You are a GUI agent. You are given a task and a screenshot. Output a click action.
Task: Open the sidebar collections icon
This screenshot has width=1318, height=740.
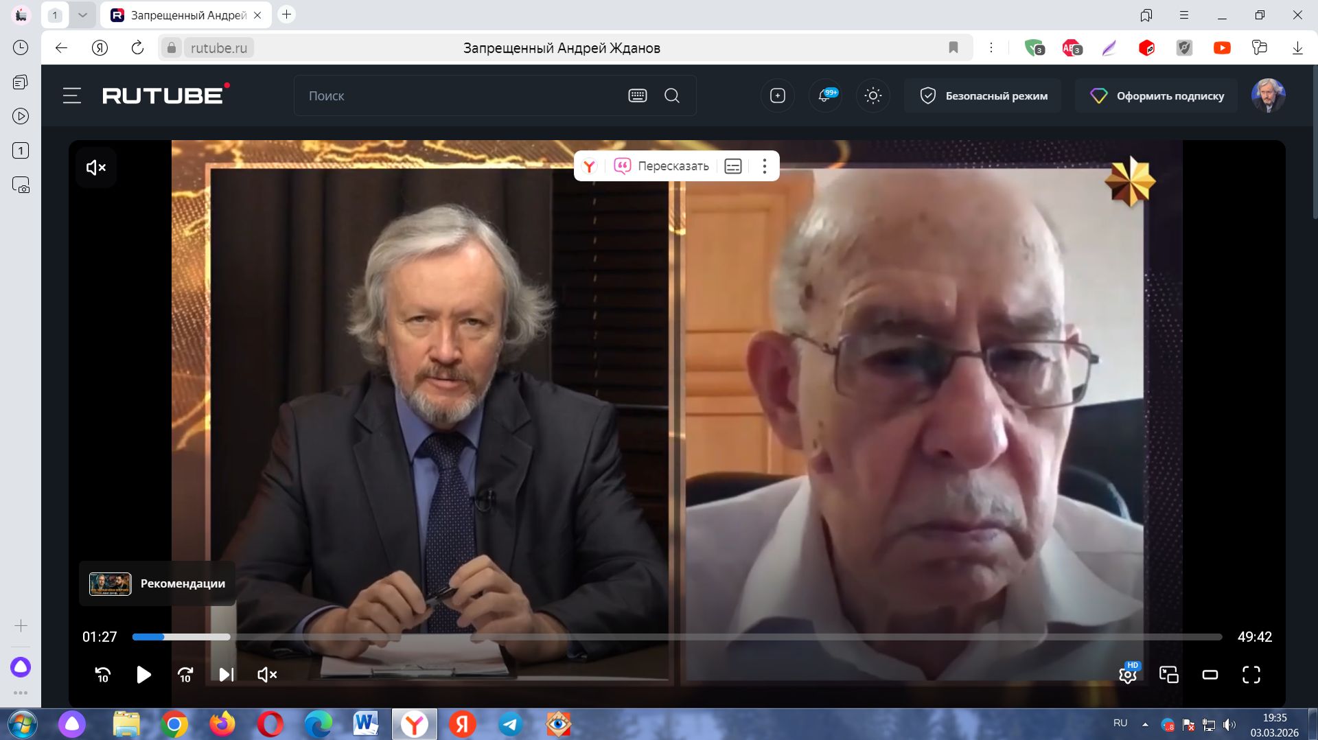point(21,82)
